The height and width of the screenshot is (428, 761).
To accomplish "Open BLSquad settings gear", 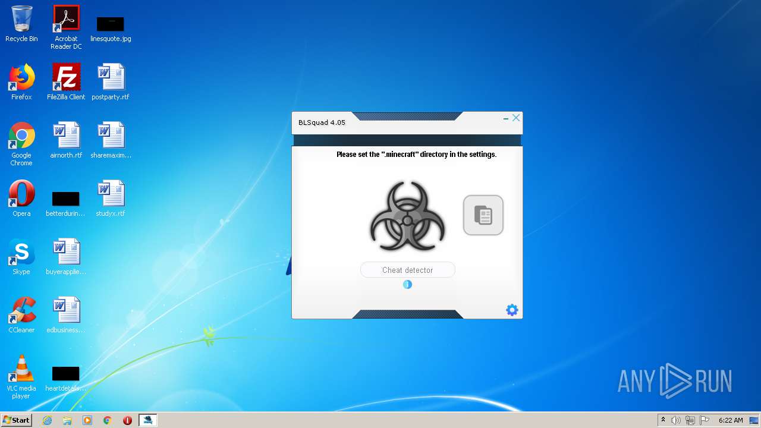I will pos(512,310).
